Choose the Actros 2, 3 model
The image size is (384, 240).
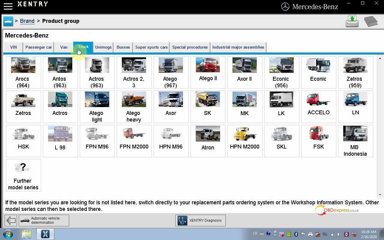click(x=134, y=73)
